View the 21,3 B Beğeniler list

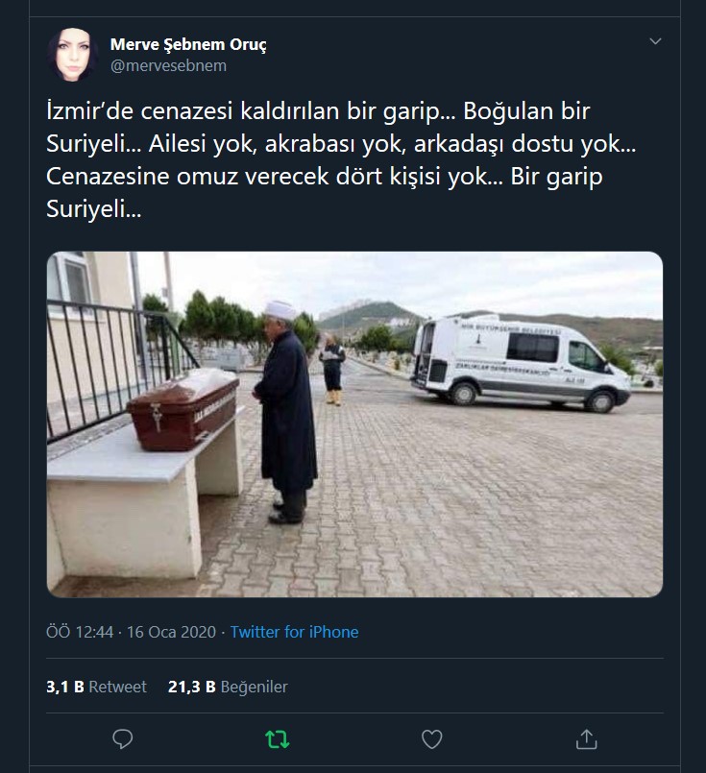[228, 687]
